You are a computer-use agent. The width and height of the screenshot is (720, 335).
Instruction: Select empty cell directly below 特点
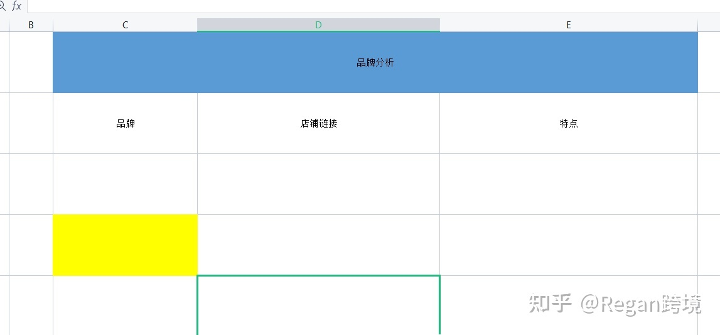[568, 184]
